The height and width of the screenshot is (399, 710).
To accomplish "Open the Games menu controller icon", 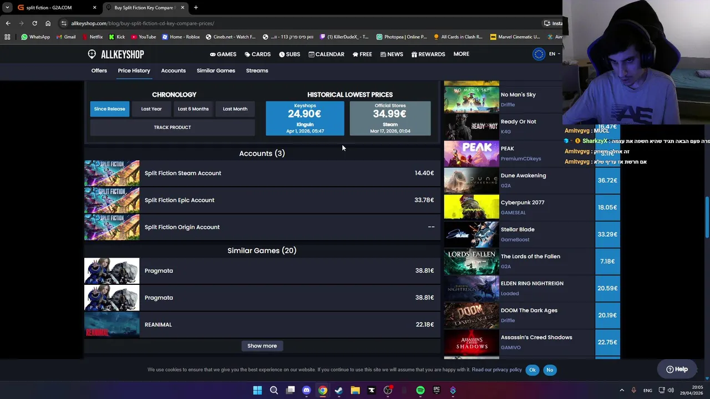I will pyautogui.click(x=213, y=54).
